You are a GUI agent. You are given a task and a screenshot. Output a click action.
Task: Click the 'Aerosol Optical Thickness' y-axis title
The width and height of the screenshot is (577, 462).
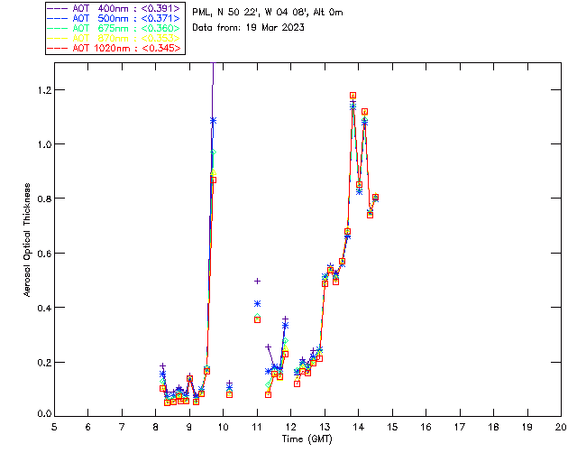point(27,240)
